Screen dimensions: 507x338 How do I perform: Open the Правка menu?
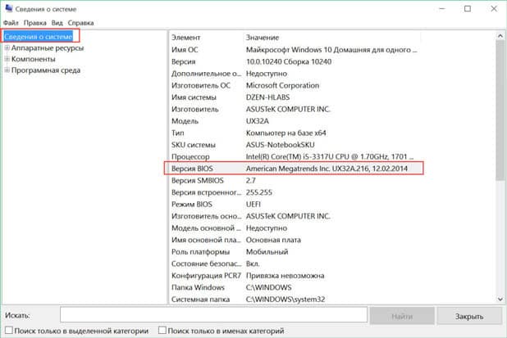[x=35, y=23]
